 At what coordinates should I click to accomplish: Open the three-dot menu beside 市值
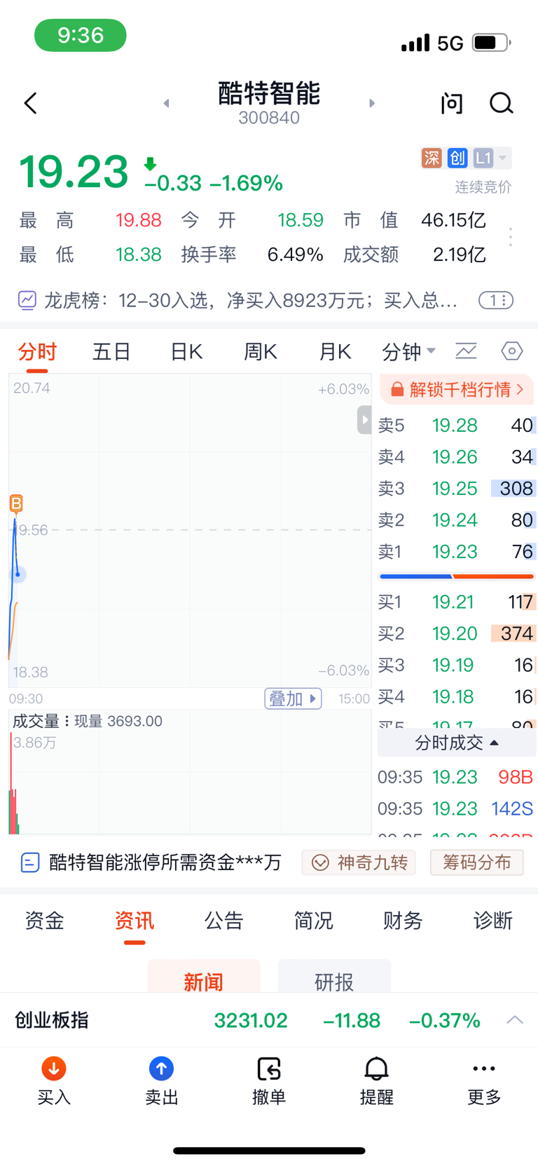511,237
